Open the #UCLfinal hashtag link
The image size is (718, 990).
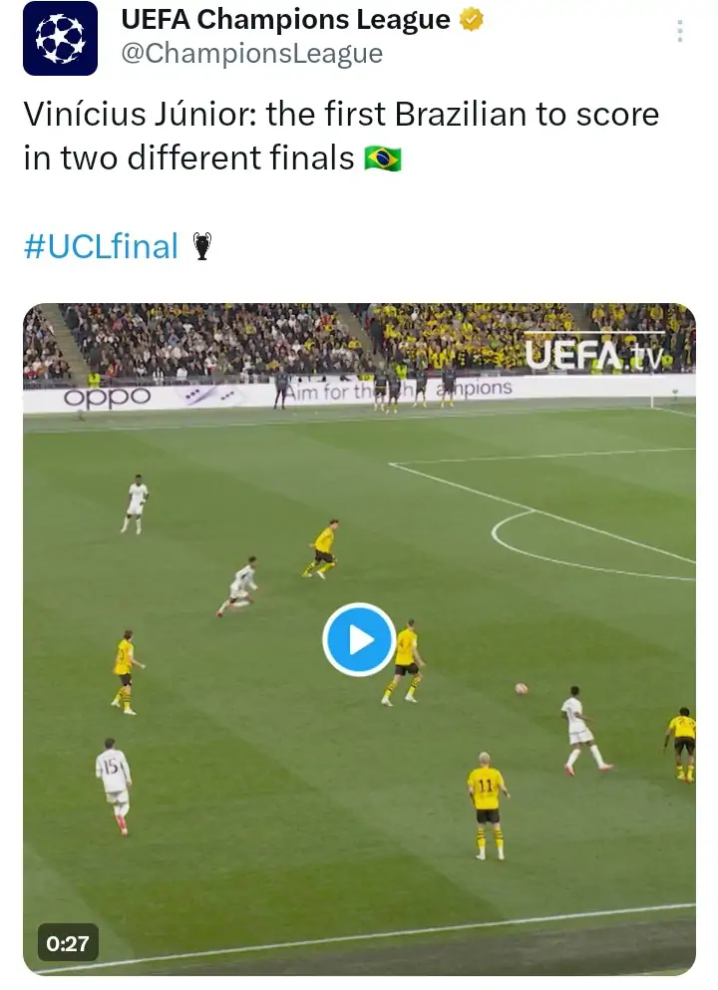[101, 245]
